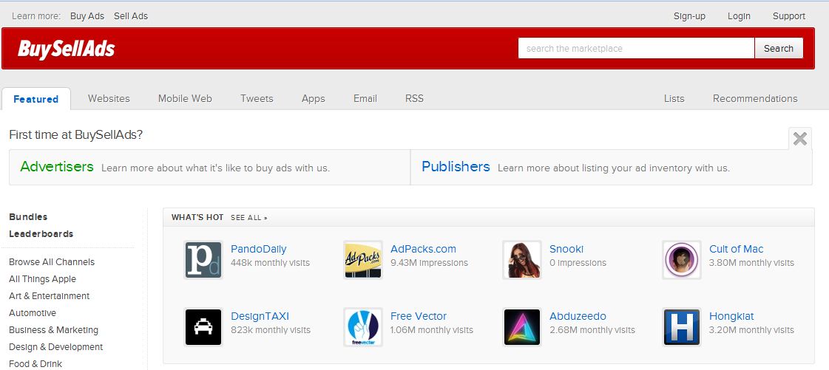Open the Free Vector logo icon
This screenshot has height=370, width=829.
pos(362,327)
